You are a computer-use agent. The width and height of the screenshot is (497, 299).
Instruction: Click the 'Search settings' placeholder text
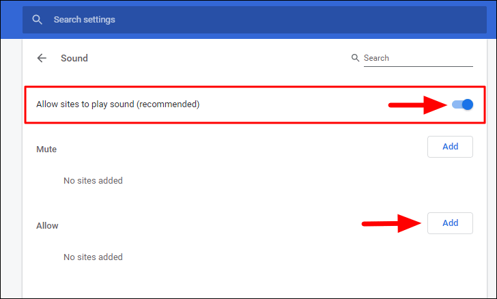point(84,20)
